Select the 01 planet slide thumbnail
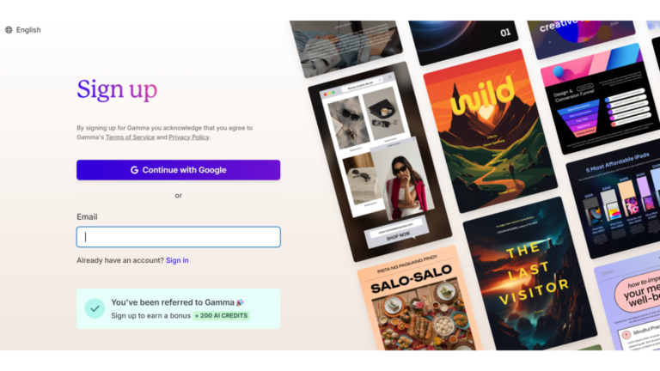Image resolution: width=660 pixels, height=371 pixels. pos(463,41)
